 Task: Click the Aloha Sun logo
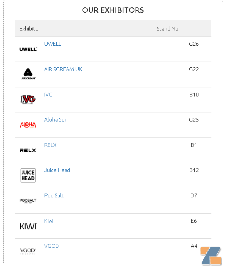pyautogui.click(x=28, y=125)
